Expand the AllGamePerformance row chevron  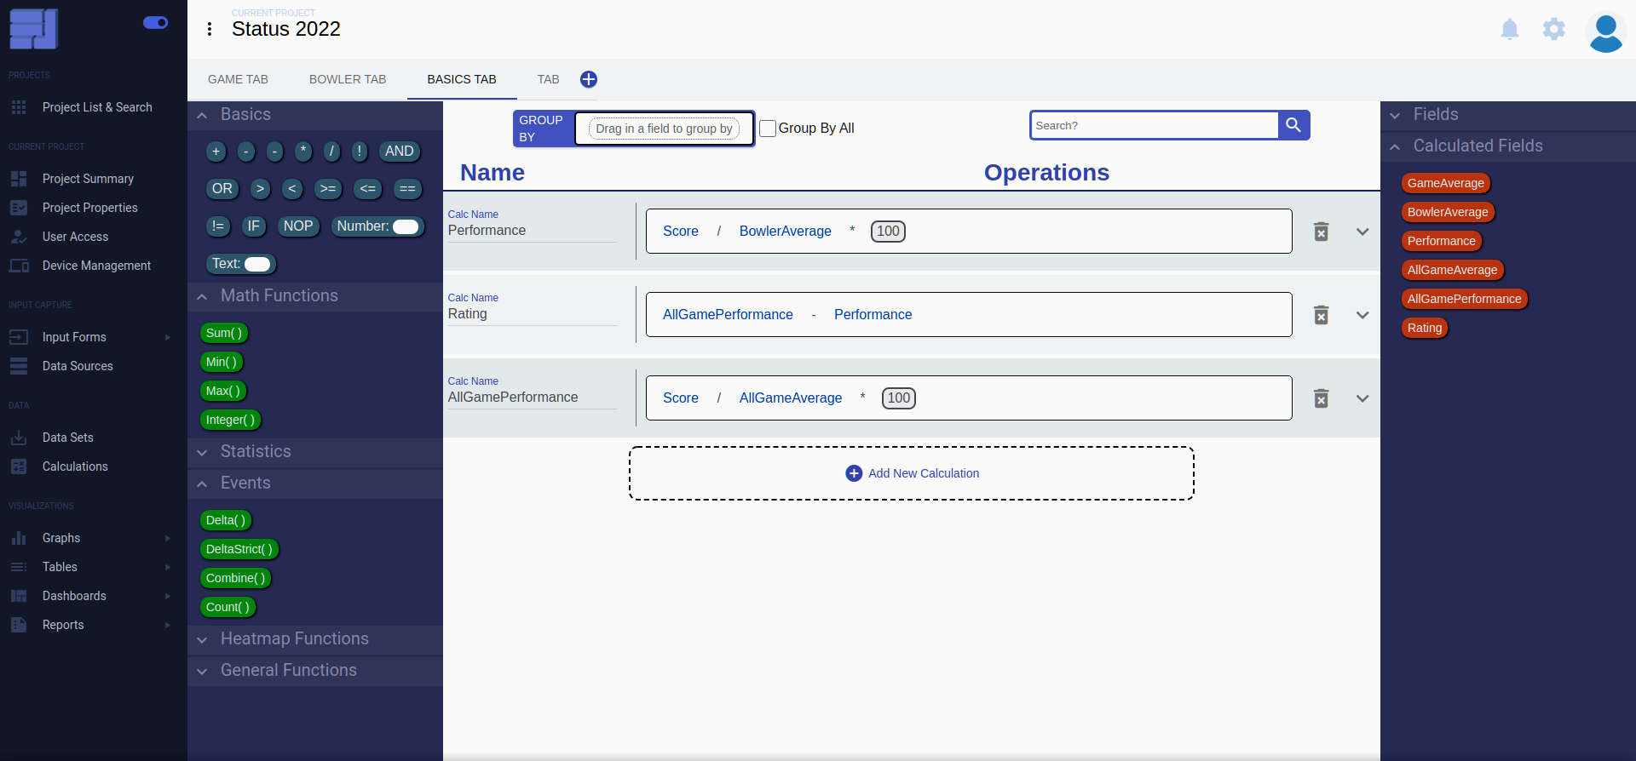1362,398
